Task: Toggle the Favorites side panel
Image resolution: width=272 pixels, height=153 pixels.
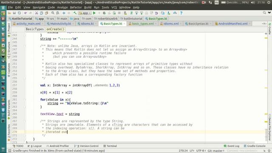Action: pos(9,132)
